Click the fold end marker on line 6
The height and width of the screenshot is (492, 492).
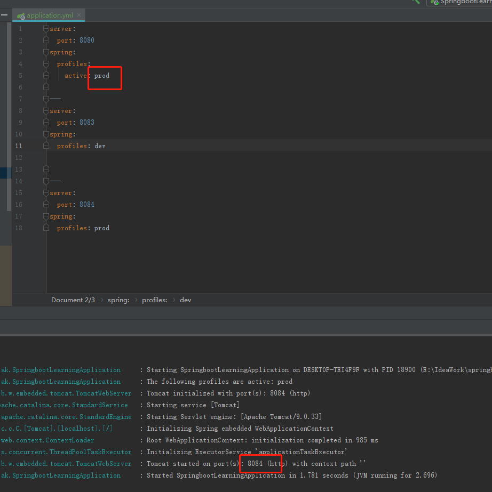(46, 87)
